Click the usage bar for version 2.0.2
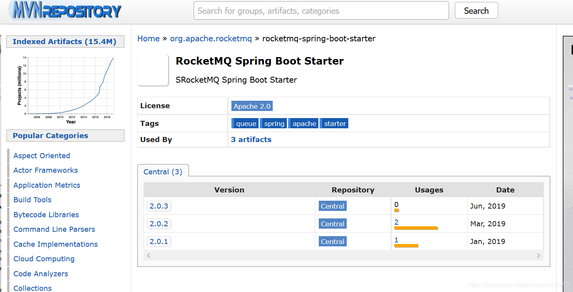This screenshot has height=292, width=573. coord(416,228)
